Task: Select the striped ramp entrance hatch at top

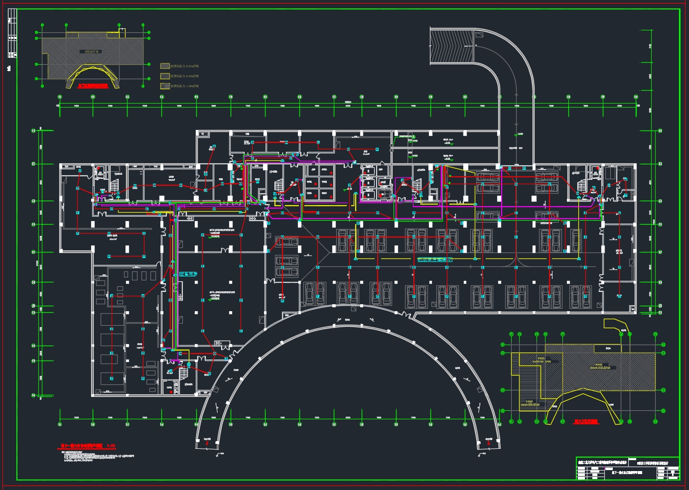Action: [x=451, y=46]
